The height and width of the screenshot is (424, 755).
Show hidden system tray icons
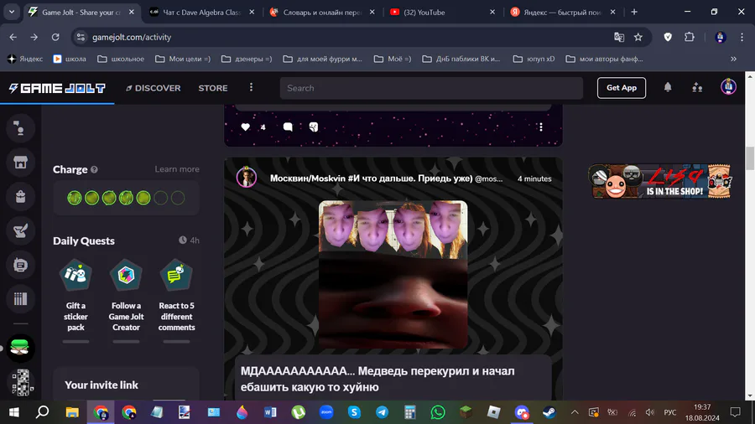(x=575, y=412)
